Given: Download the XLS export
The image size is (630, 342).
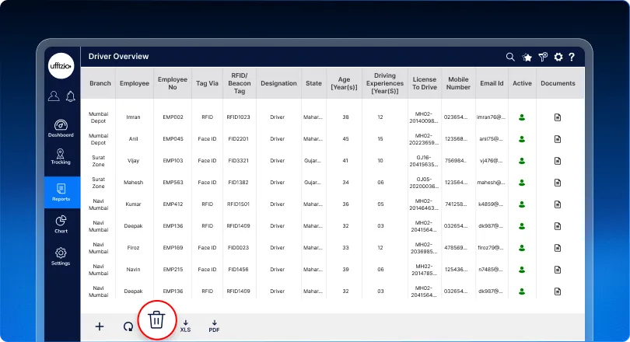Looking at the screenshot, I should [x=185, y=326].
